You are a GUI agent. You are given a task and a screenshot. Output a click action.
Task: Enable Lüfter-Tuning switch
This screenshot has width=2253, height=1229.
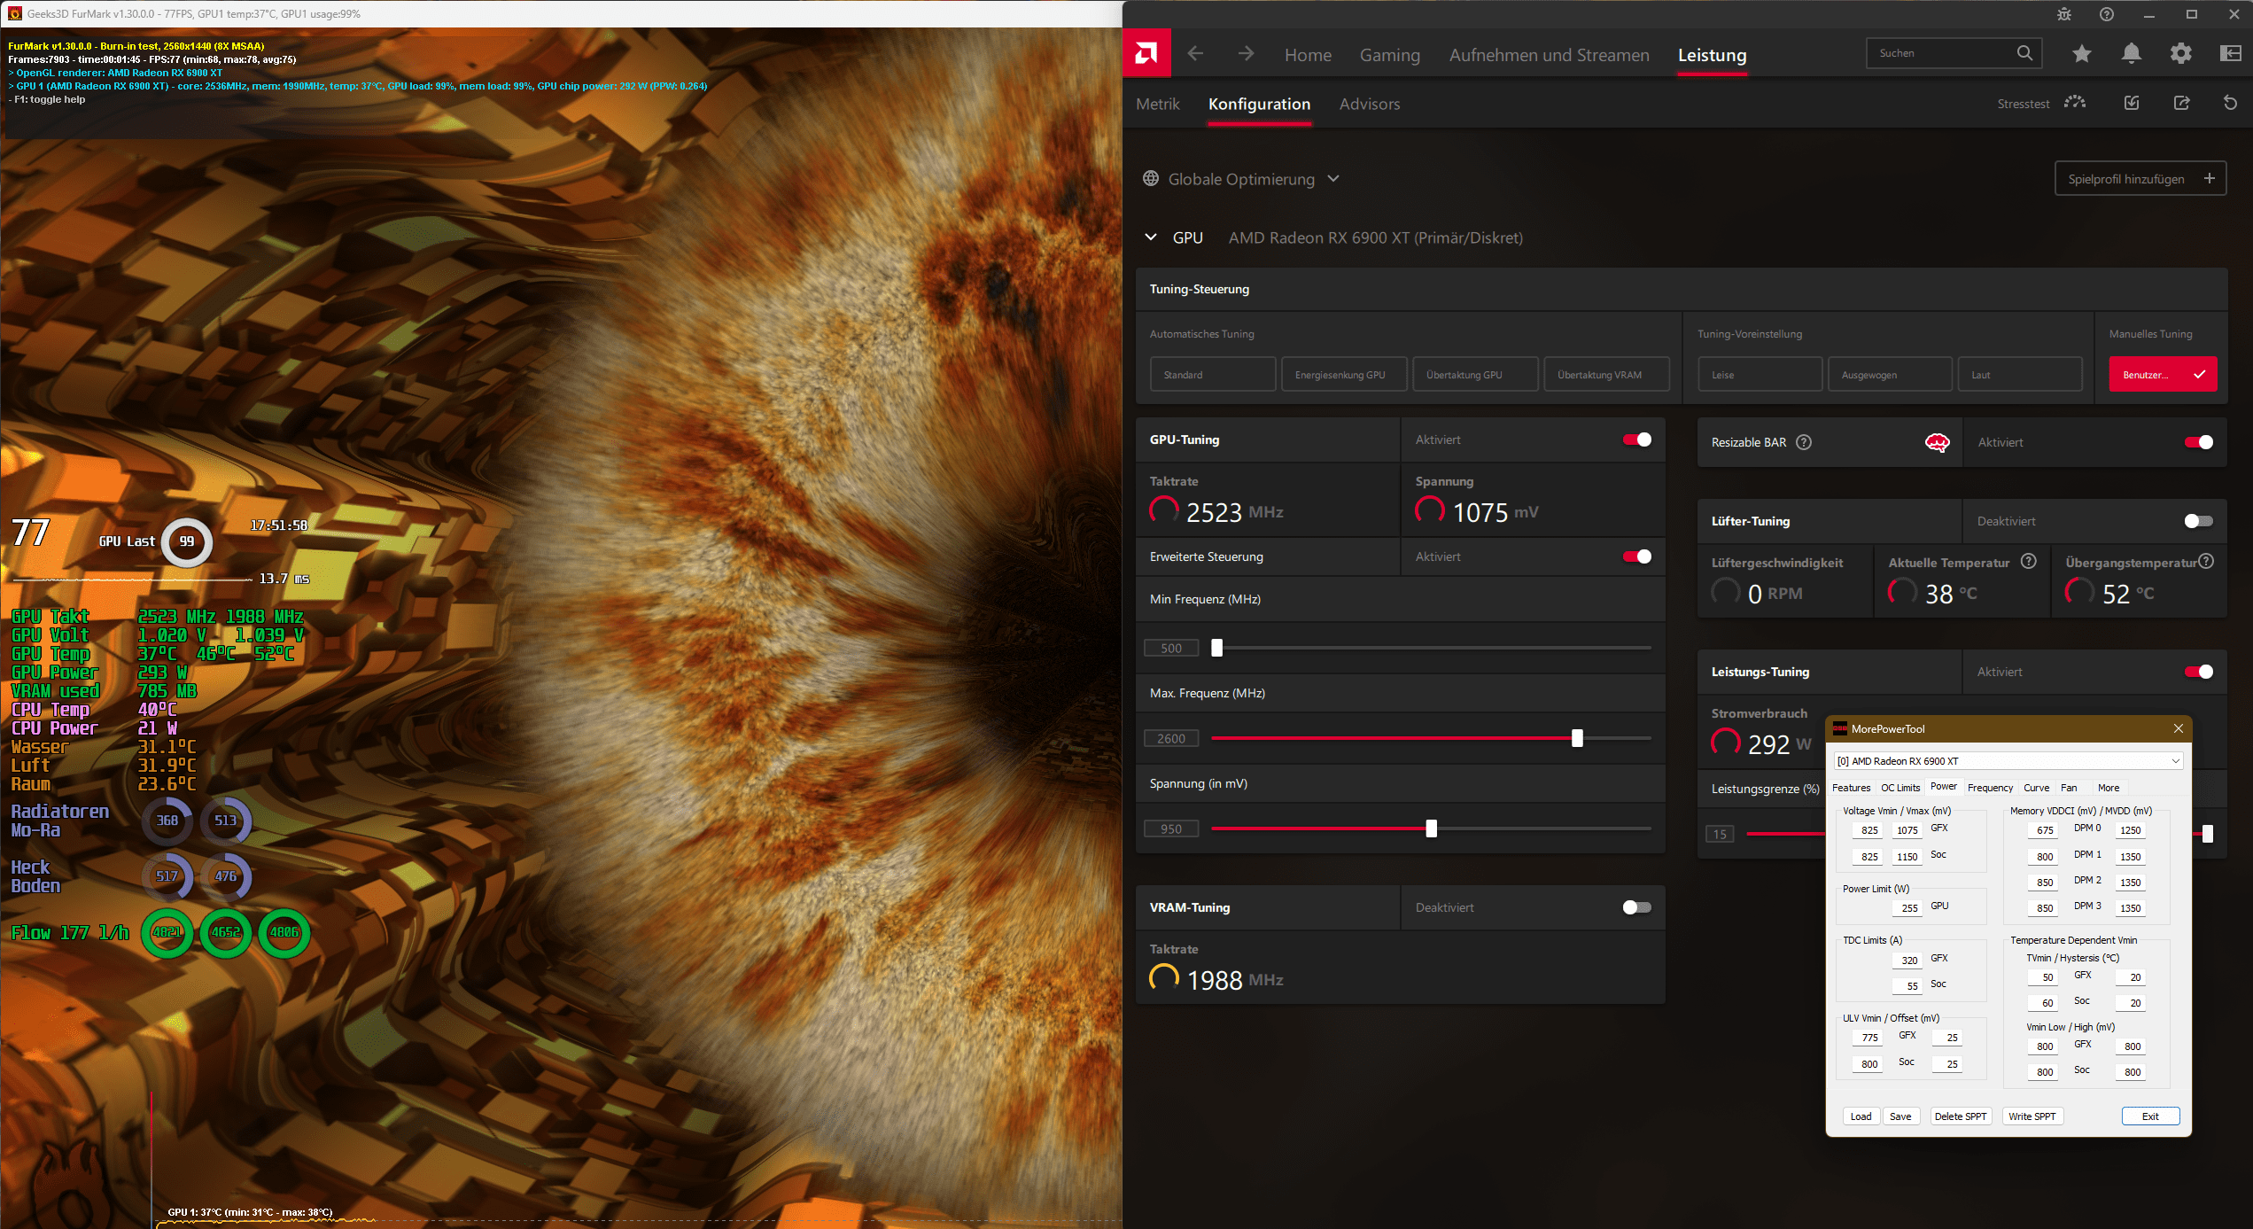tap(2198, 521)
